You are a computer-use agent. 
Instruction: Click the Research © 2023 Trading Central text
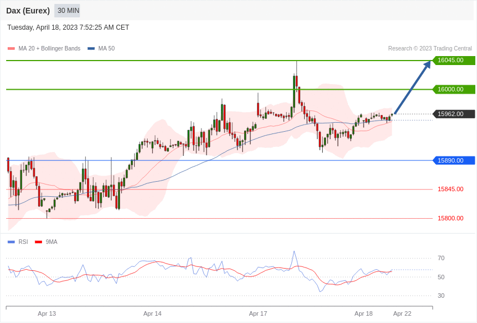[x=430, y=48]
